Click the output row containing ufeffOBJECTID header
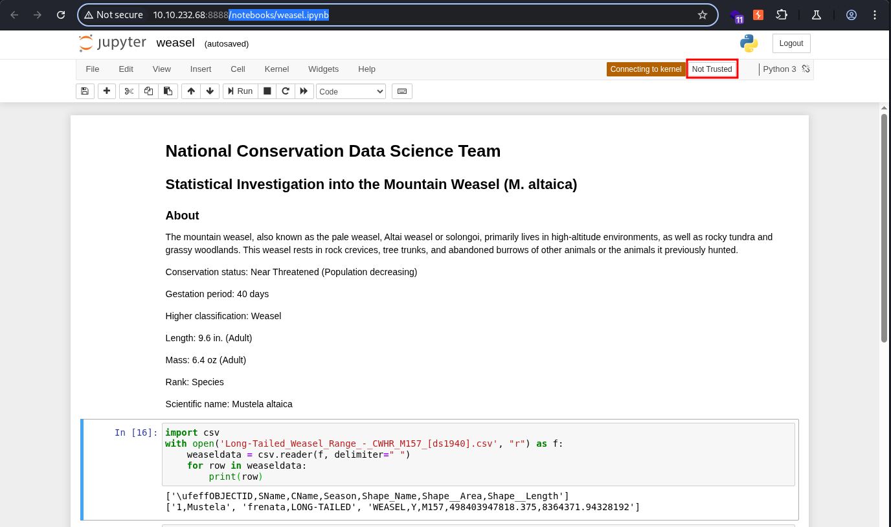The height and width of the screenshot is (527, 891). [x=367, y=496]
